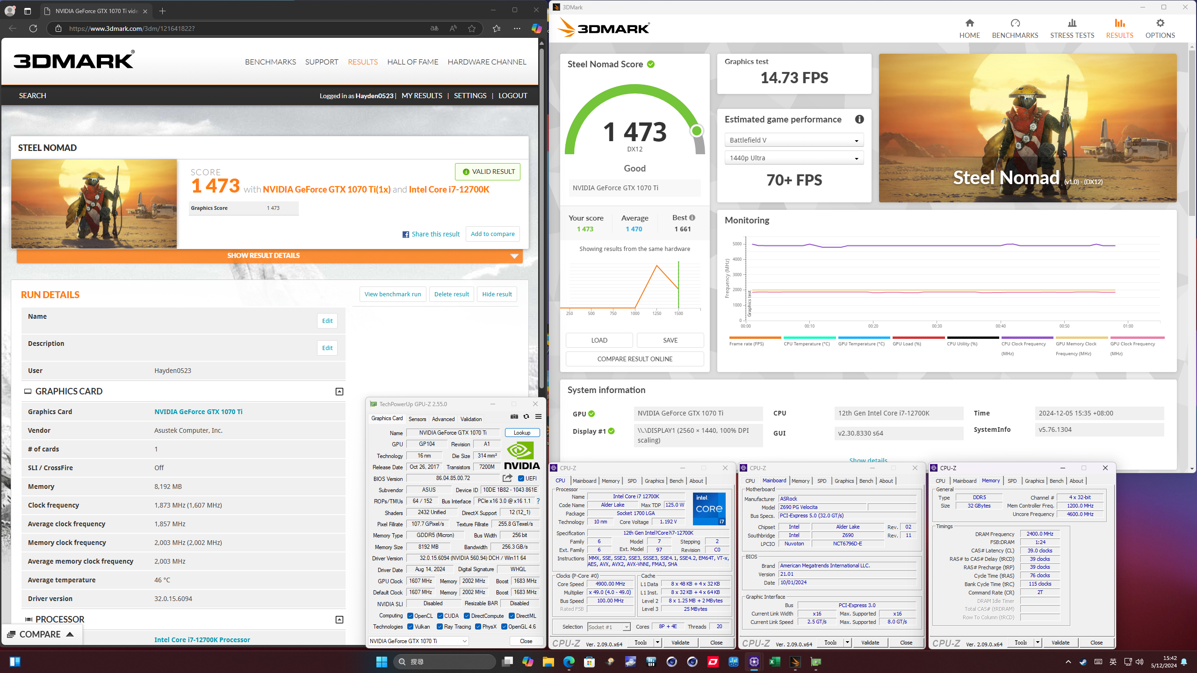
Task: Click the browser settings ellipsis icon
Action: click(x=517, y=29)
